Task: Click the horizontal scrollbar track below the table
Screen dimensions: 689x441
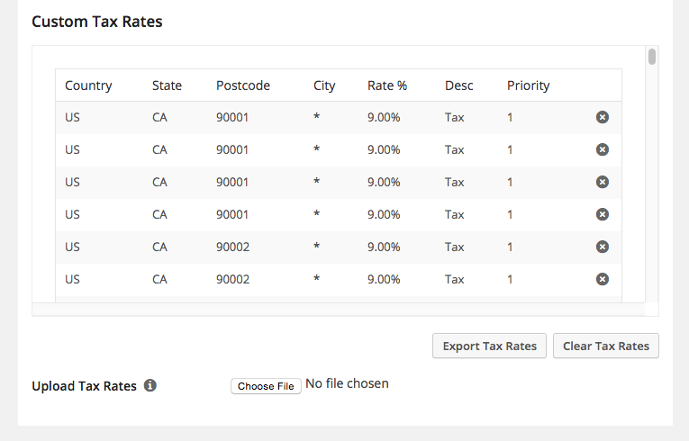Action: point(339,310)
